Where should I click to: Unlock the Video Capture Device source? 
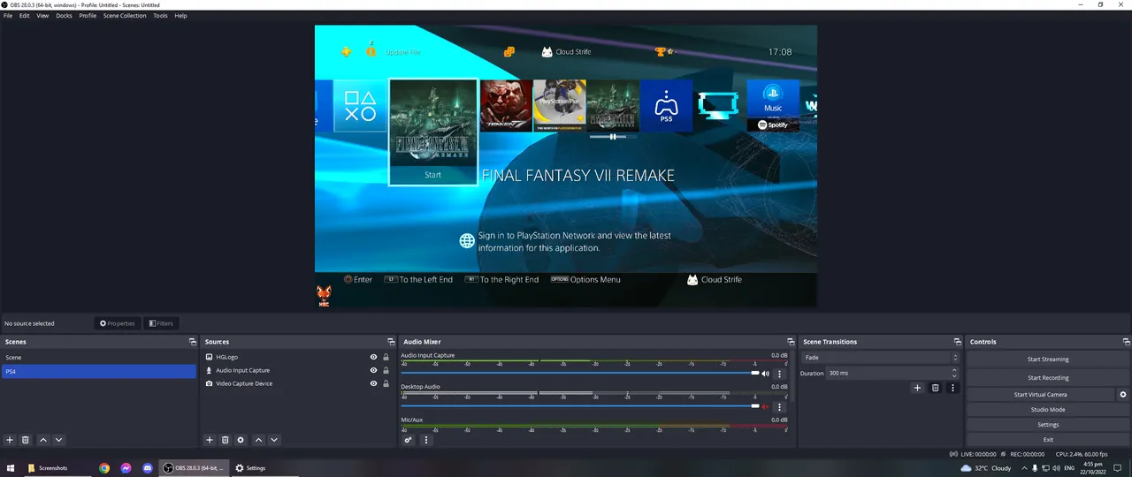coord(386,383)
